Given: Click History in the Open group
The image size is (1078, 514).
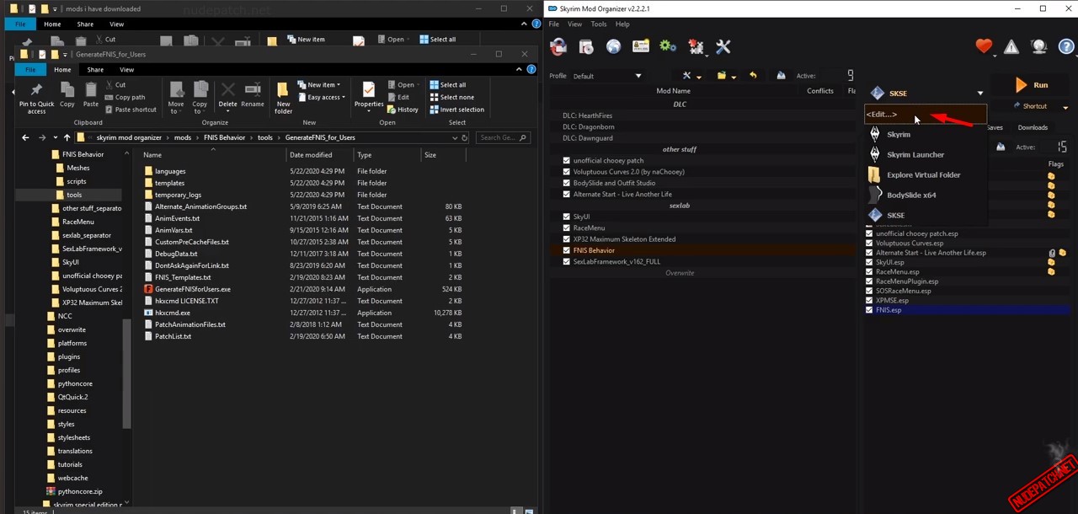Looking at the screenshot, I should [403, 110].
